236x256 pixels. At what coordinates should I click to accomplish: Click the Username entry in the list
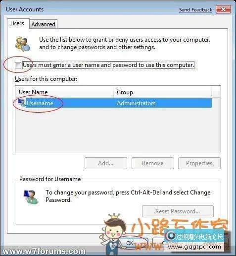(x=40, y=103)
